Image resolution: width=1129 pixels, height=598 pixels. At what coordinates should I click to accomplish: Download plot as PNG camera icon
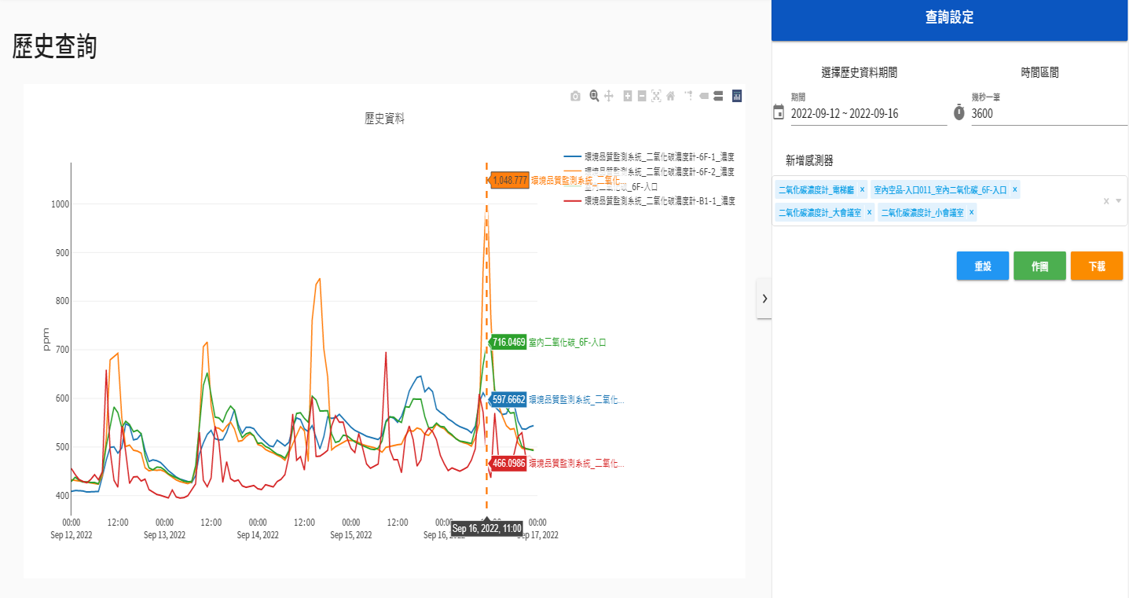tap(575, 96)
